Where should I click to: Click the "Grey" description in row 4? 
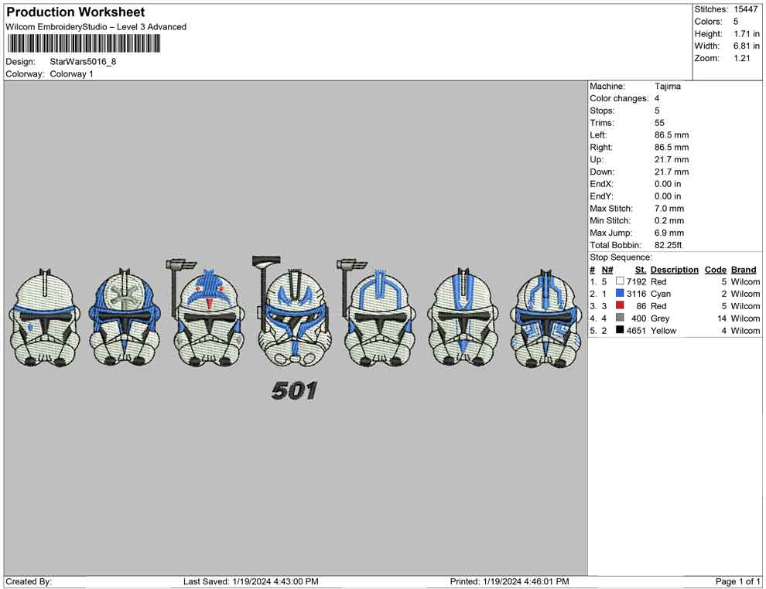pos(660,318)
